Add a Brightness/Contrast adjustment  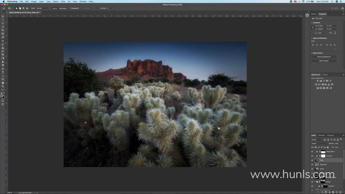click(x=317, y=81)
